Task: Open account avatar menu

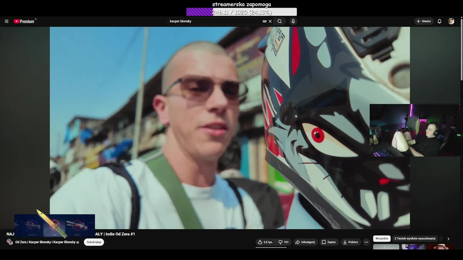Action: (451, 21)
